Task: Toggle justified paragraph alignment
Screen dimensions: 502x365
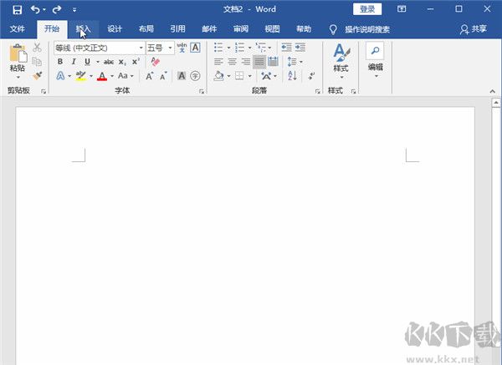Action: [259, 62]
